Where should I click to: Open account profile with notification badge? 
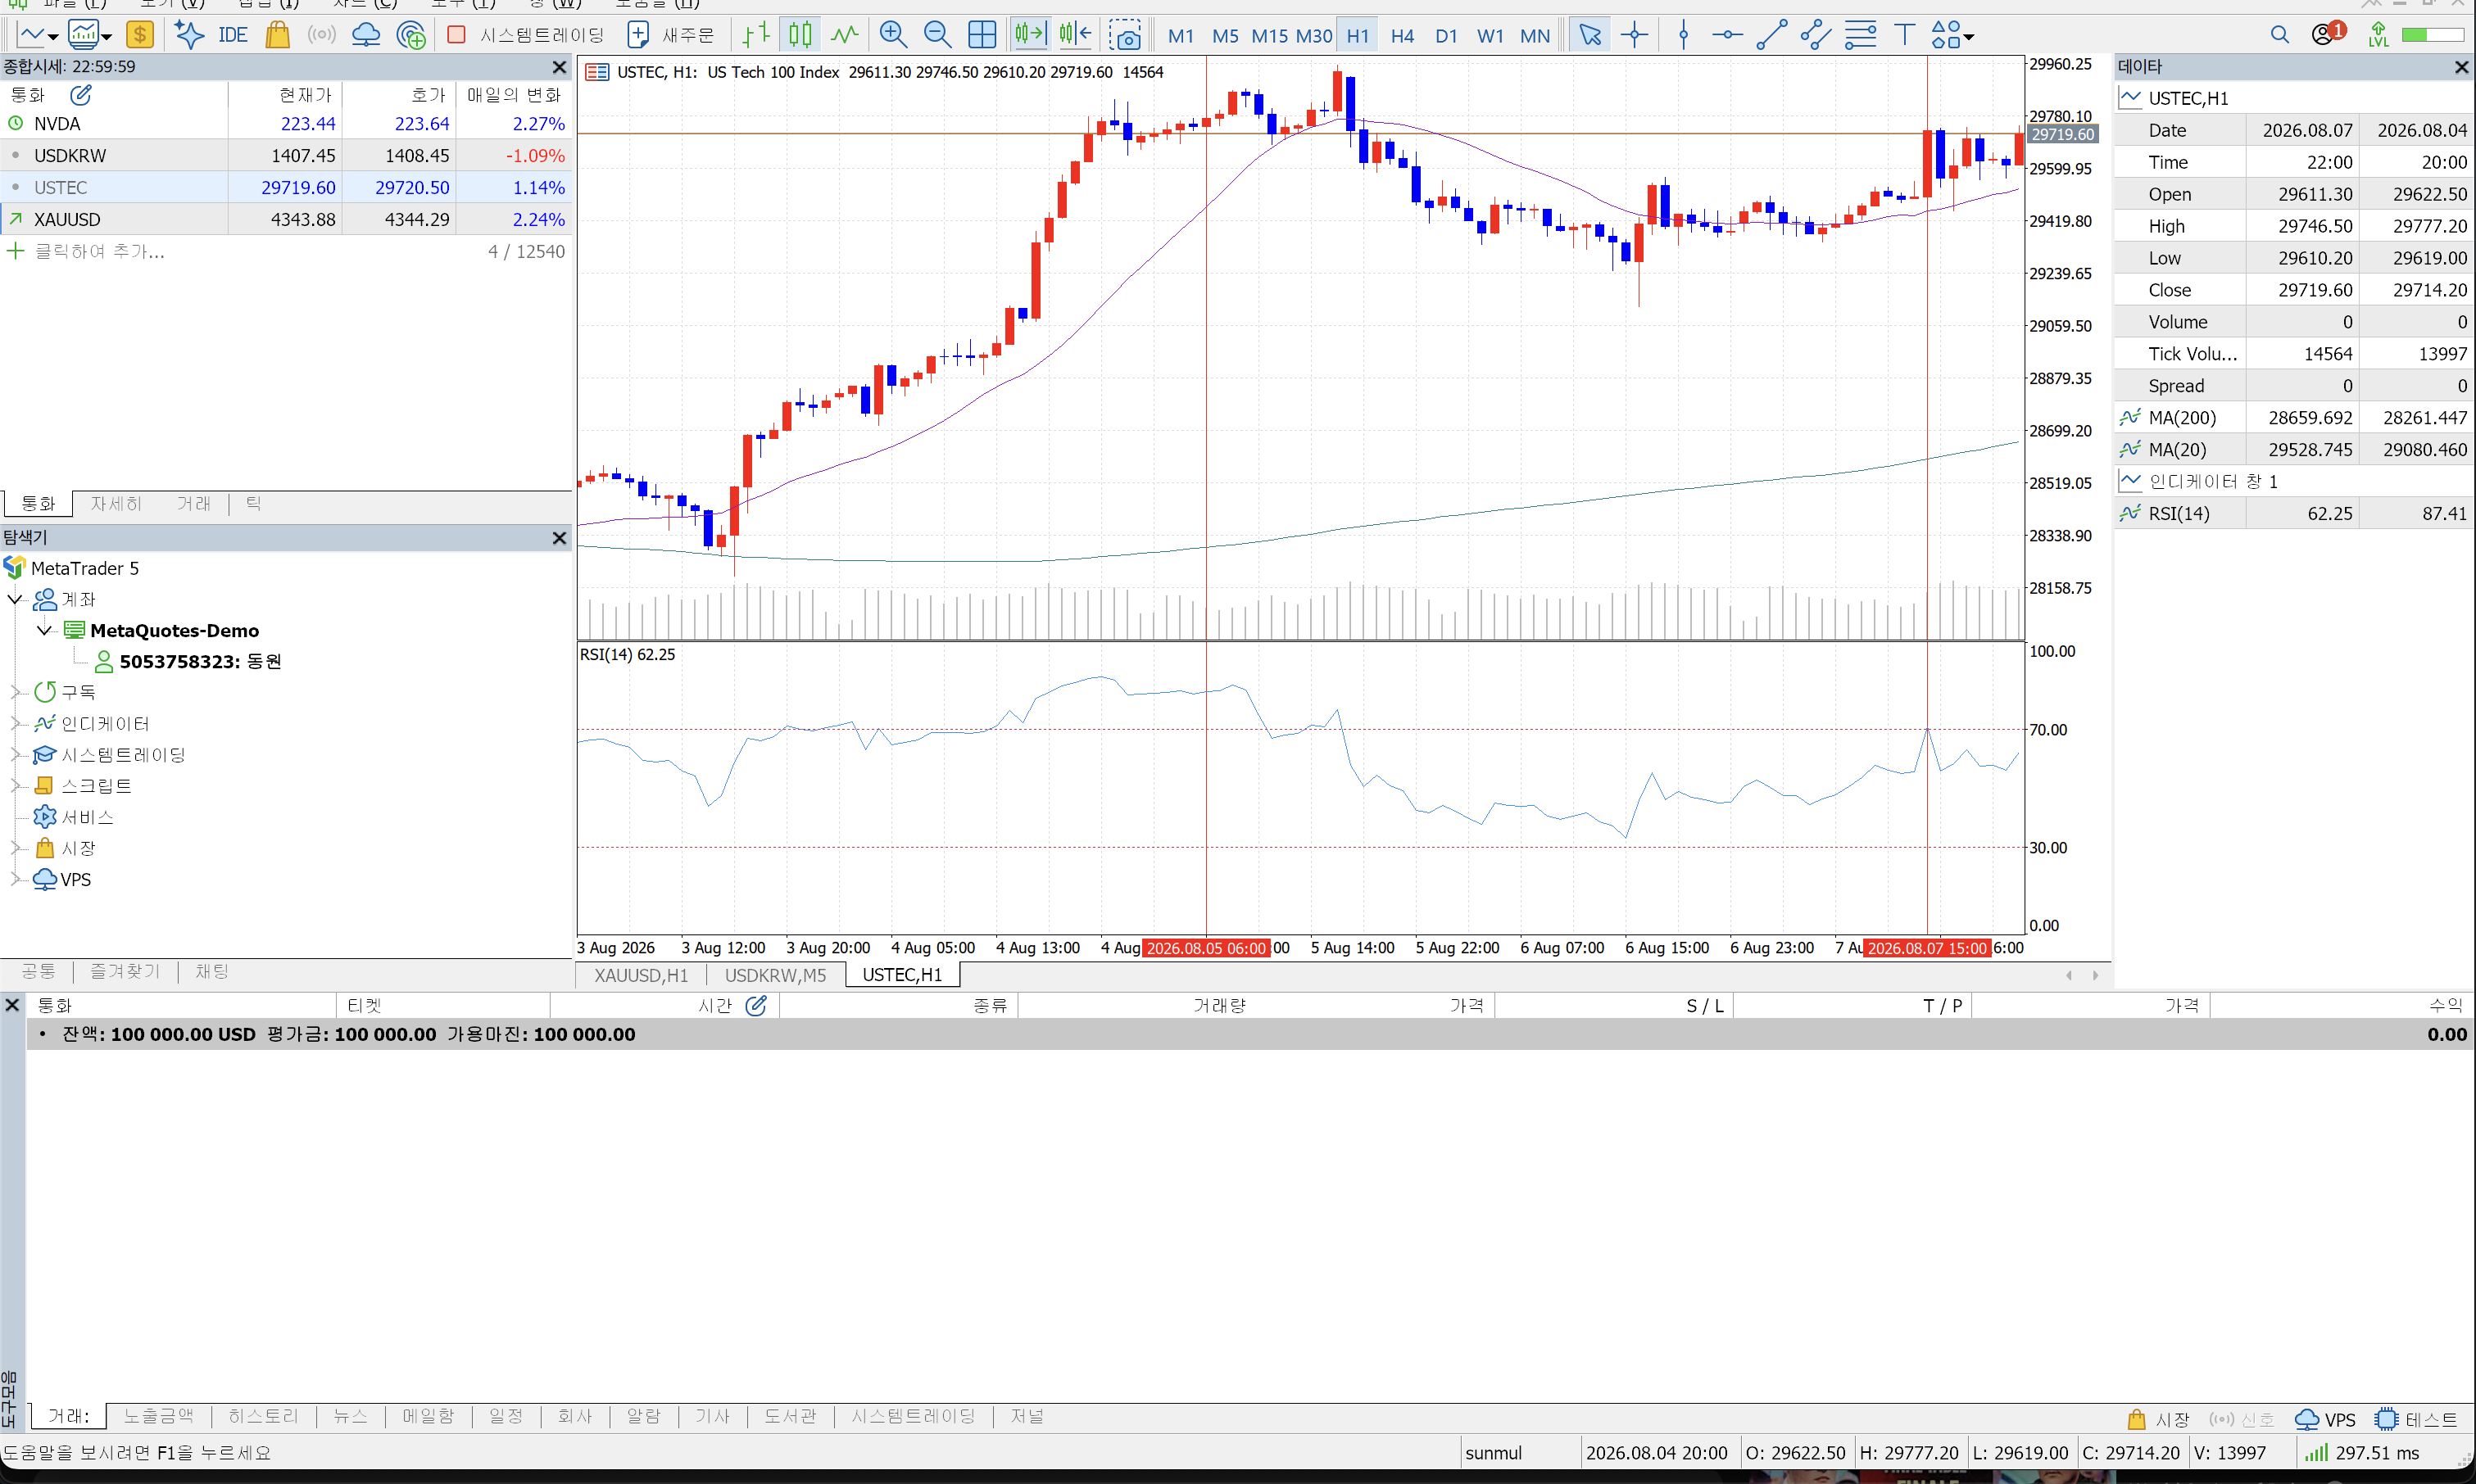pyautogui.click(x=2327, y=33)
